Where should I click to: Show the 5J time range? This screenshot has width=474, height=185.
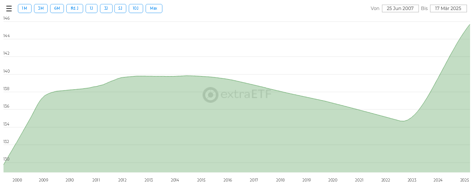[x=120, y=8]
